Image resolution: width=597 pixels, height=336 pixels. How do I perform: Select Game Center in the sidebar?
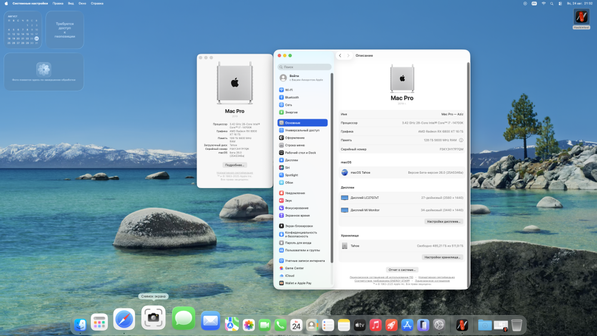[303, 269]
